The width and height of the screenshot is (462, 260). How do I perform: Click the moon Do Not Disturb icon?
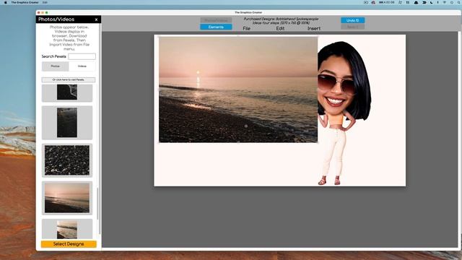click(432, 2)
